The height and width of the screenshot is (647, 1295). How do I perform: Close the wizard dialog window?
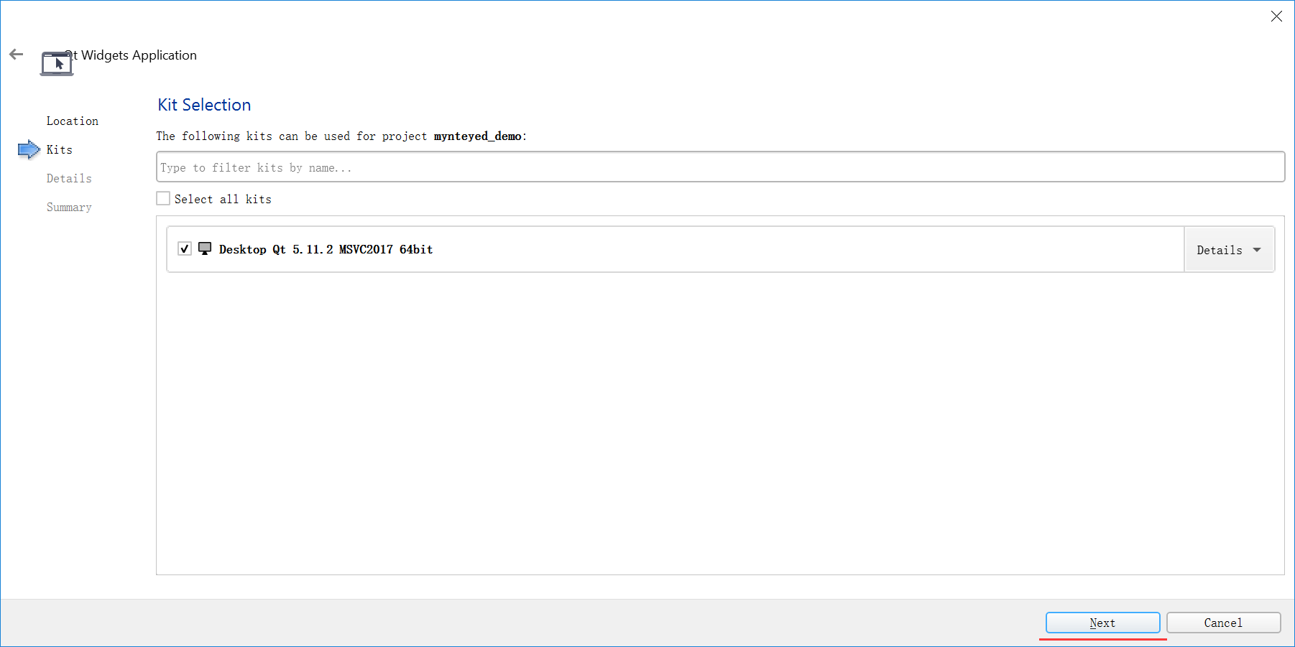click(1276, 16)
